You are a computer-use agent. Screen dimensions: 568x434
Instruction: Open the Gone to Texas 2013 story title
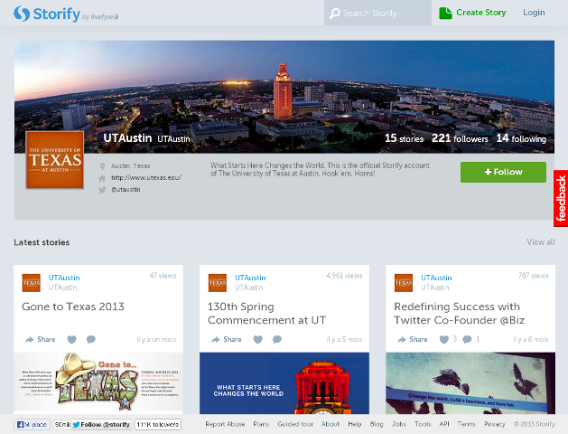pos(73,307)
